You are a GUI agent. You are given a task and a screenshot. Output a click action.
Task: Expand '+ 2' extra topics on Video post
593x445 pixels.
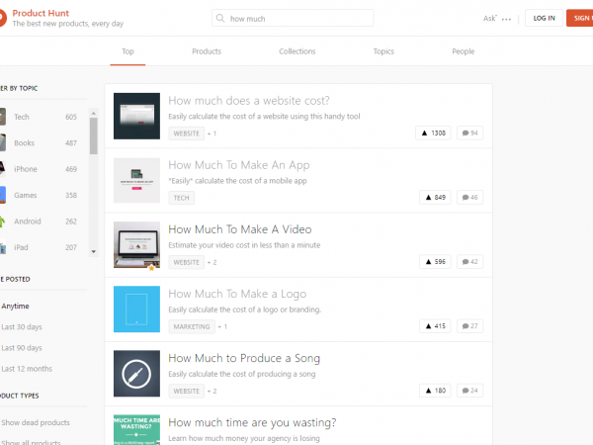[212, 262]
